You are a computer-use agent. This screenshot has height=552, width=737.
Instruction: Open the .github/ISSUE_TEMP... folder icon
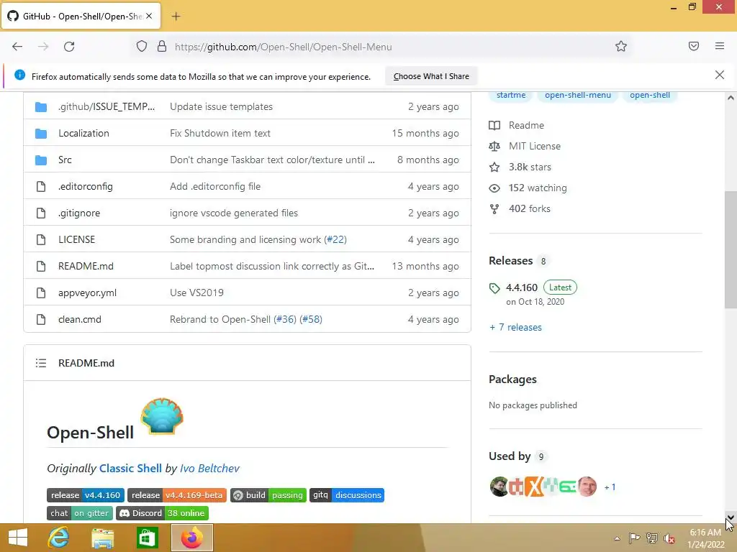(x=41, y=107)
